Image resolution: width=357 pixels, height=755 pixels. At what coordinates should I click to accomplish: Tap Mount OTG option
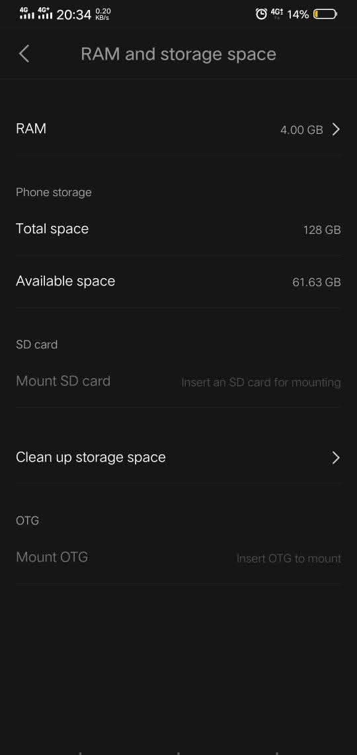(x=178, y=558)
